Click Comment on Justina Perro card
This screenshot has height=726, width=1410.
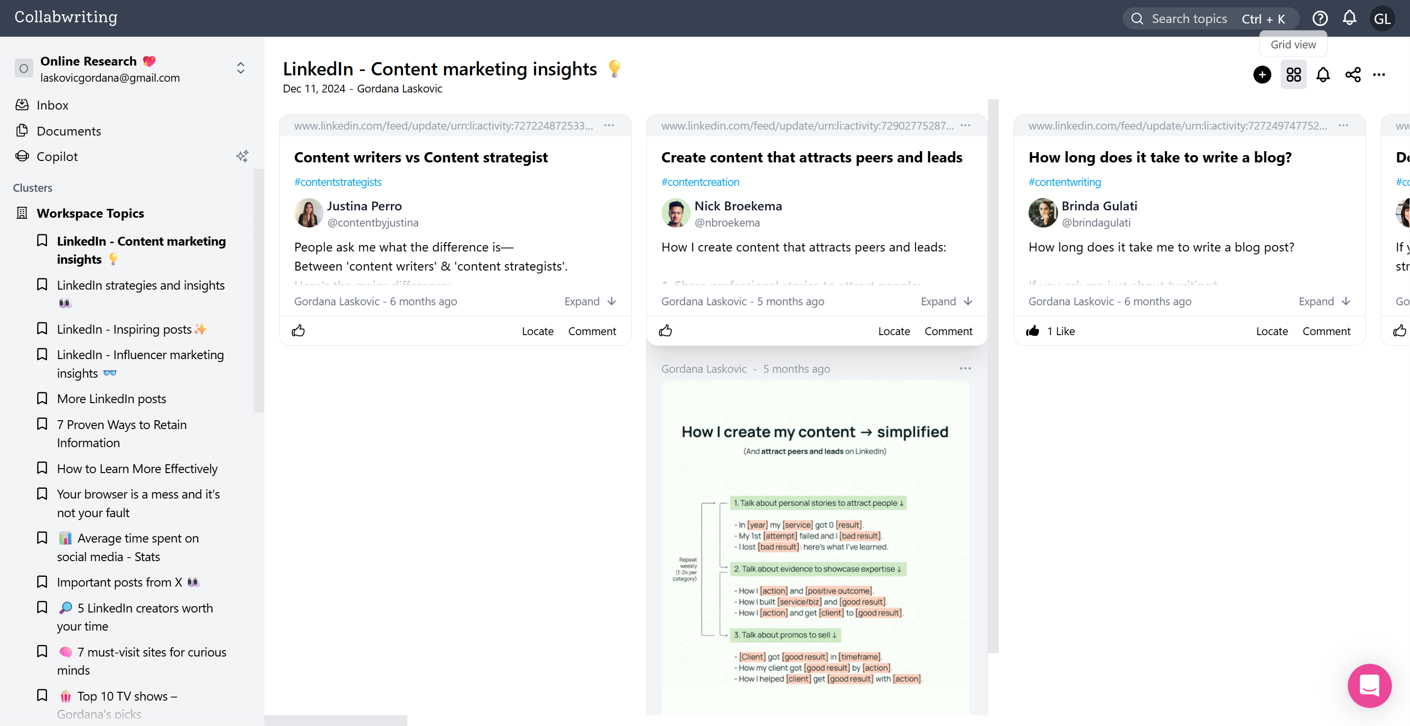[x=592, y=331]
